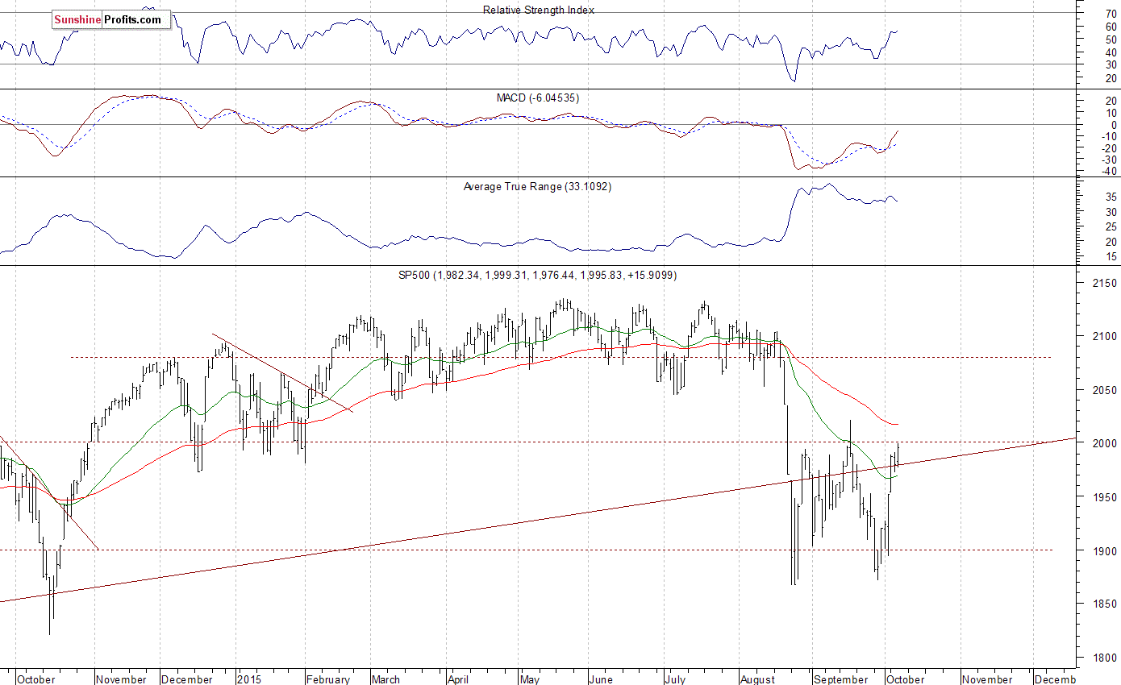This screenshot has width=1121, height=685.
Task: Click the 1850 price axis label
Action: pyautogui.click(x=1105, y=604)
